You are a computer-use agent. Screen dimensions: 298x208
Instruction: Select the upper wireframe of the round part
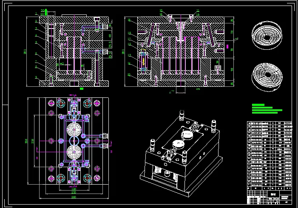click(x=267, y=35)
